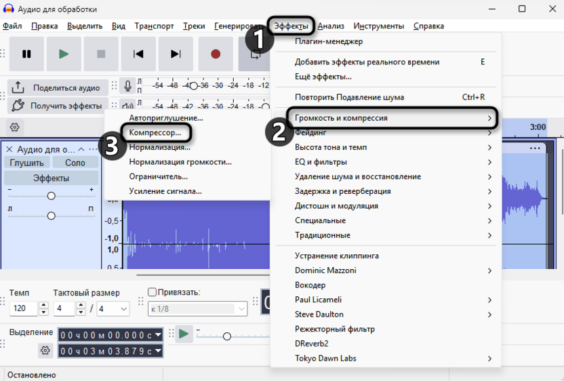This screenshot has height=381, width=564.
Task: Open the Выделить menu
Action: pyautogui.click(x=85, y=26)
